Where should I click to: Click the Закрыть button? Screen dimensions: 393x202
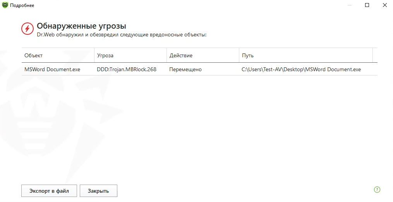pos(98,191)
